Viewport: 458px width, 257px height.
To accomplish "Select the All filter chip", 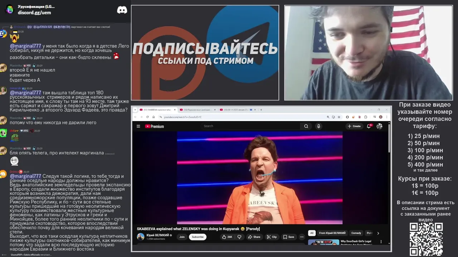I will pos(312,233).
